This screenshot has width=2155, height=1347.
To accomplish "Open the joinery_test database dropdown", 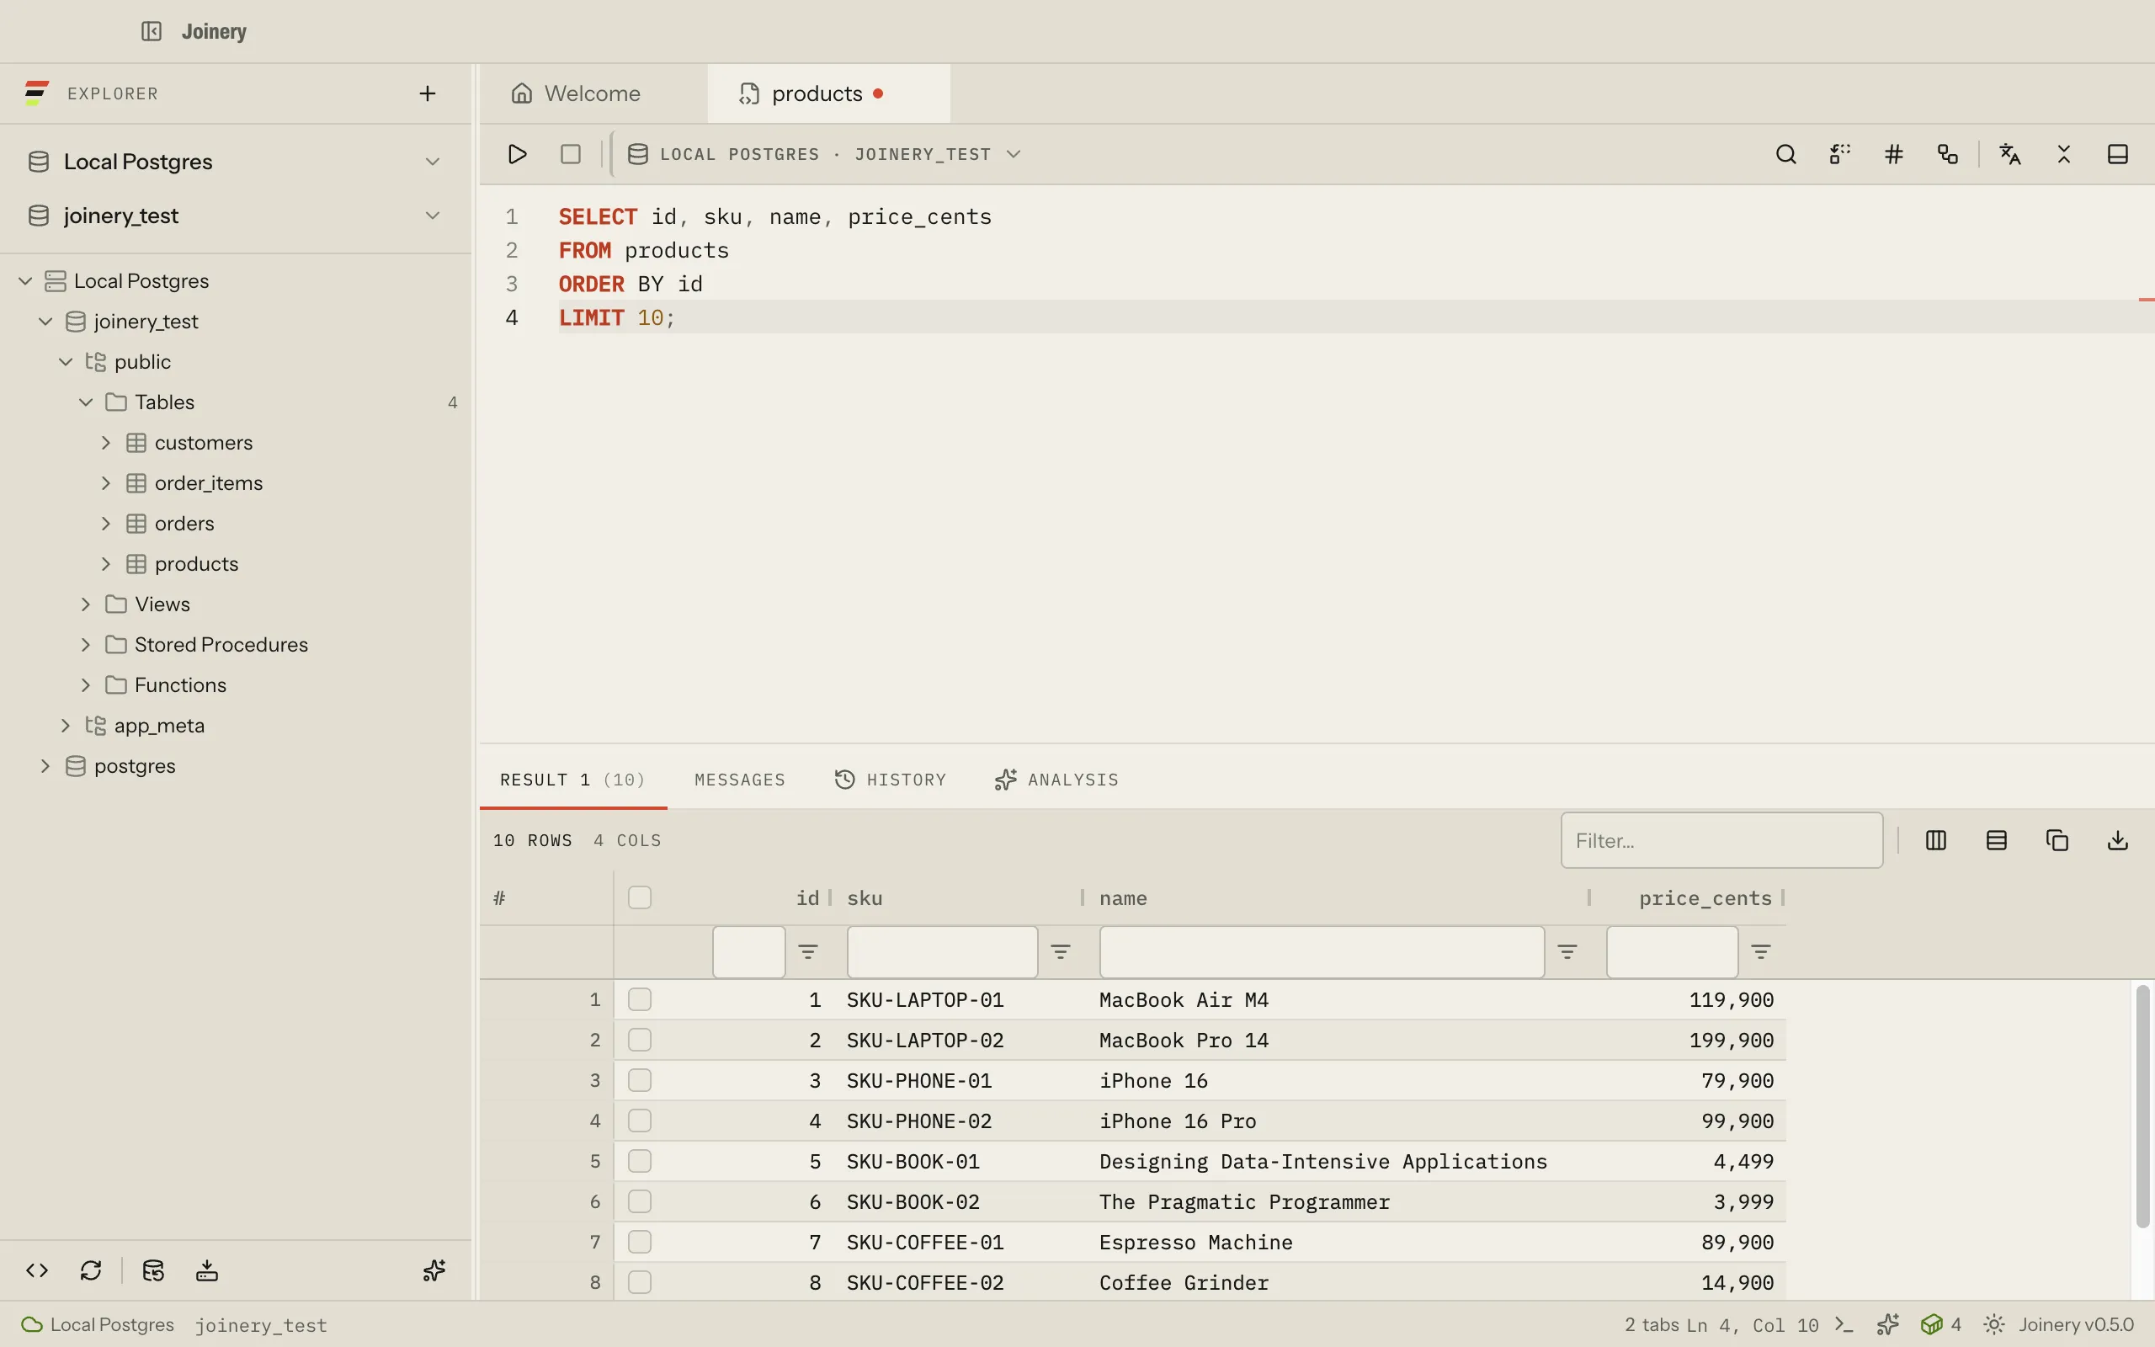I will [235, 216].
